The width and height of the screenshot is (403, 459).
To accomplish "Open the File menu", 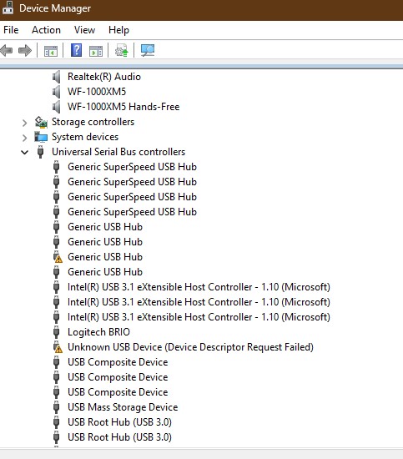I will pyautogui.click(x=11, y=30).
